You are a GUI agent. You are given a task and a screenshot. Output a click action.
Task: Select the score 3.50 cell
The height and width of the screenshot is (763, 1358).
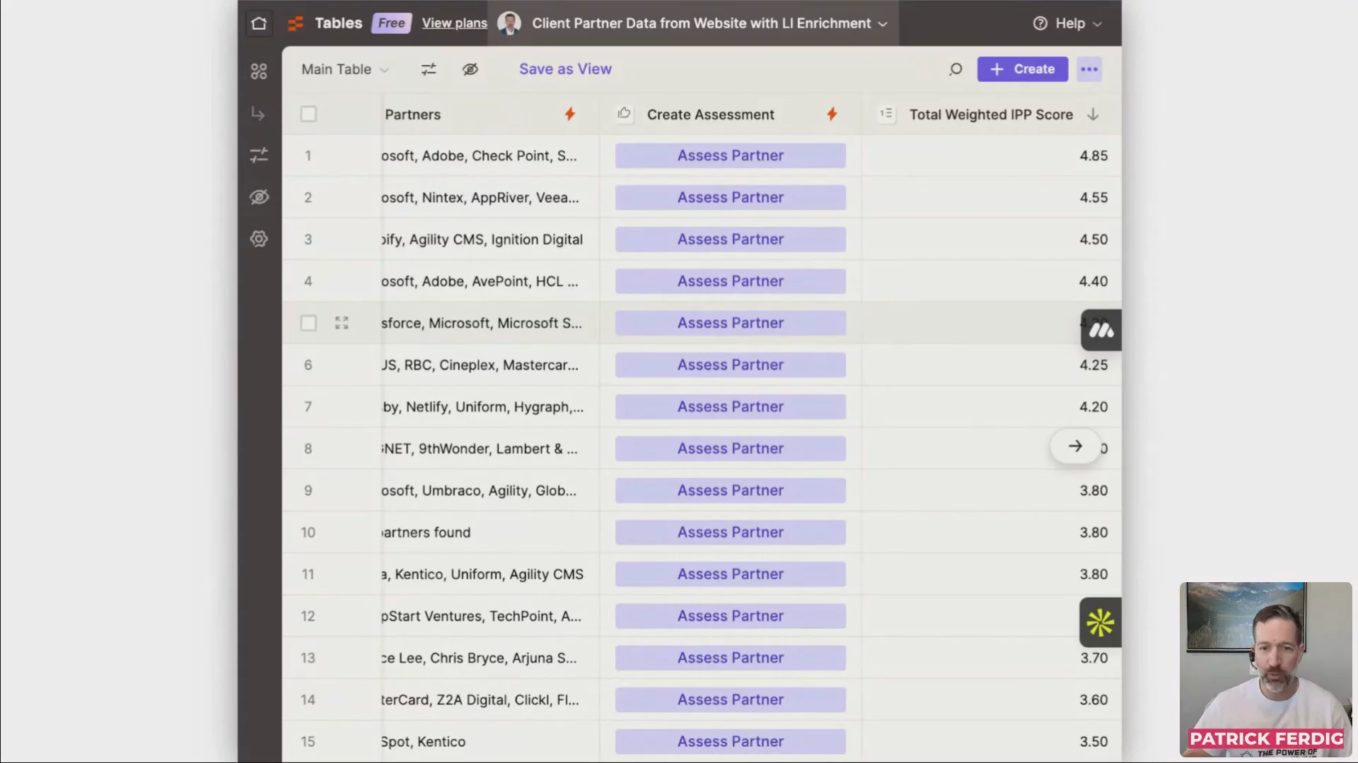[991, 742]
